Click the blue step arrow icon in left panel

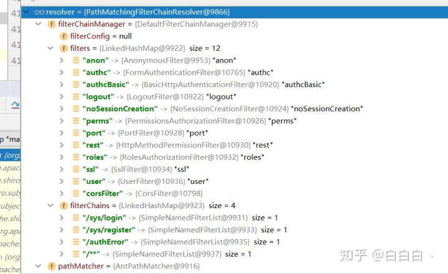coord(15,105)
